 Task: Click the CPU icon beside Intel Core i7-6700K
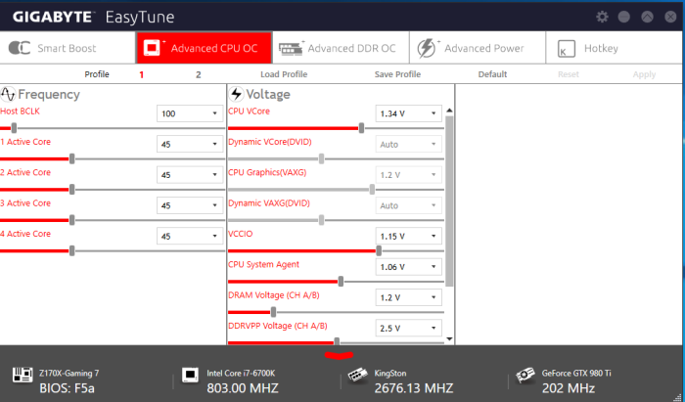click(190, 375)
